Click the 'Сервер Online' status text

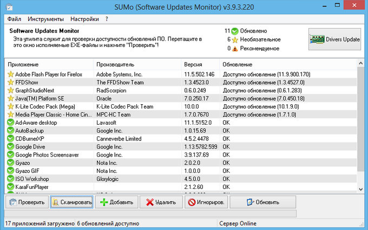[x=238, y=224]
